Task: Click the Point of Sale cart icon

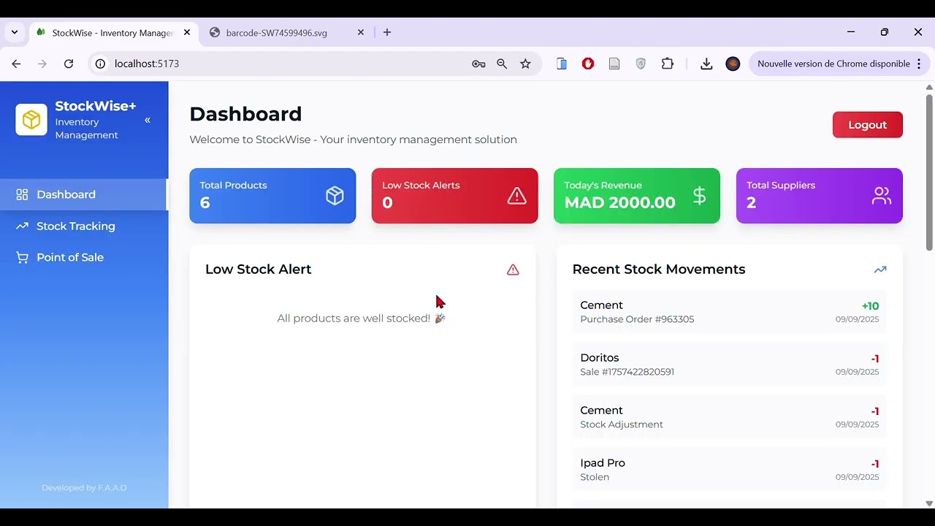Action: tap(22, 257)
